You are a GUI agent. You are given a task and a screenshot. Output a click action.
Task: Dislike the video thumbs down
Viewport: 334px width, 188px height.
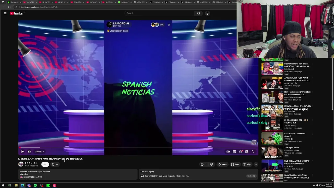click(212, 164)
